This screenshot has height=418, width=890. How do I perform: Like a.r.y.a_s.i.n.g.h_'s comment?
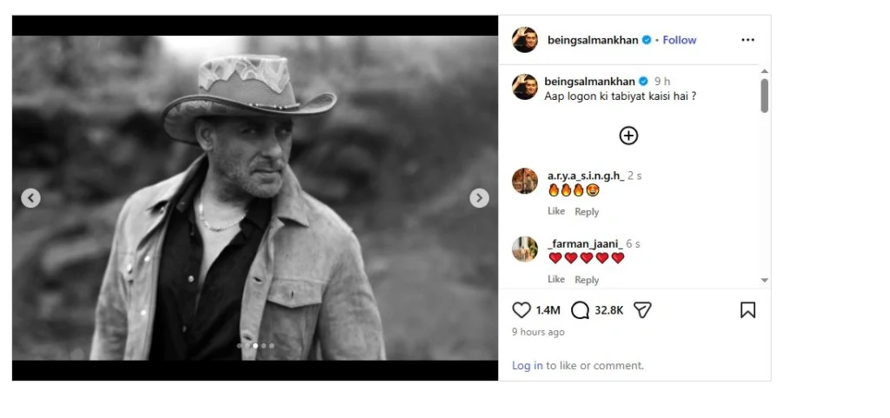coord(556,211)
